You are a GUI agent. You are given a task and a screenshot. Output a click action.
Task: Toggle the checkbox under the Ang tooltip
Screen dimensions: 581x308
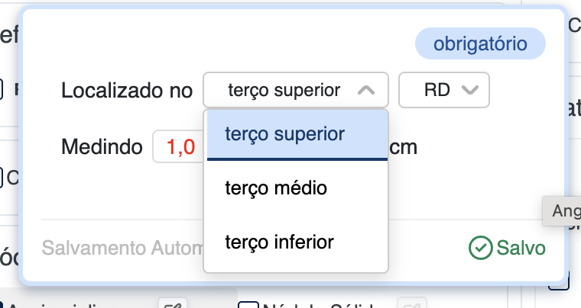pyautogui.click(x=558, y=283)
